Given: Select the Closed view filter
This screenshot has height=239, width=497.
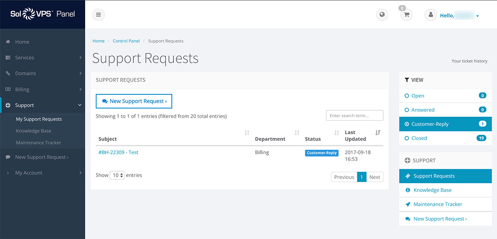Looking at the screenshot, I should click(x=419, y=138).
